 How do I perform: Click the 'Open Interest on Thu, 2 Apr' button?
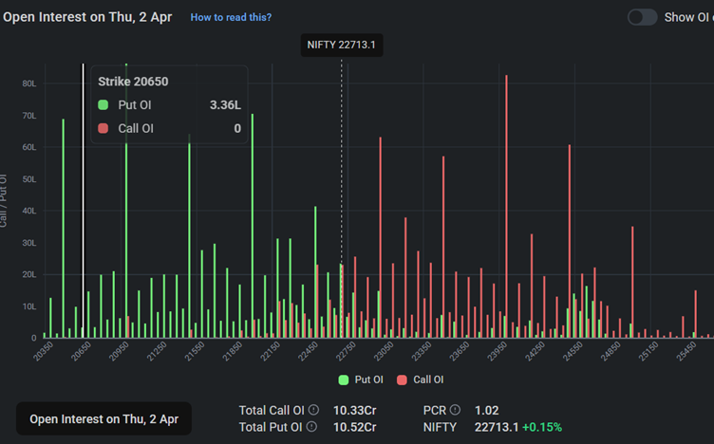tap(103, 418)
